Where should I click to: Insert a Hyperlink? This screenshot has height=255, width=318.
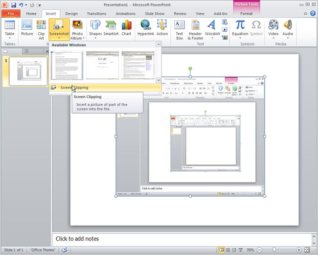pos(146,28)
